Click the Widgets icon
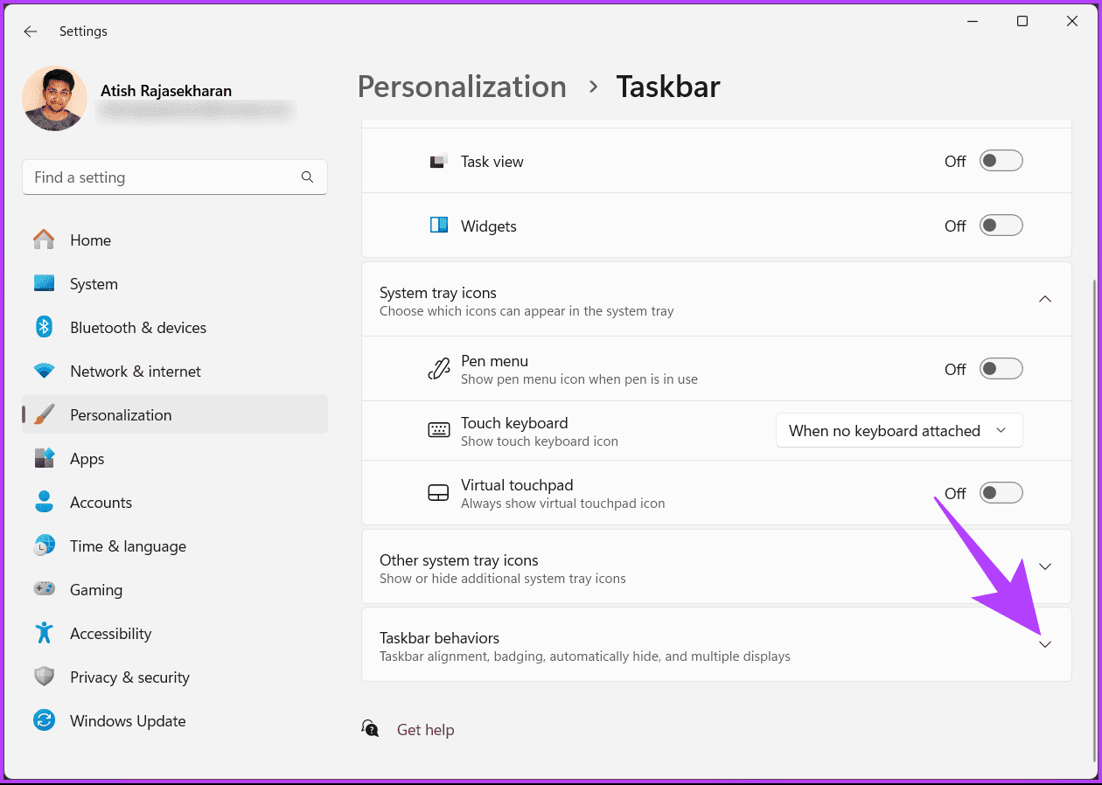The image size is (1102, 785). click(438, 226)
